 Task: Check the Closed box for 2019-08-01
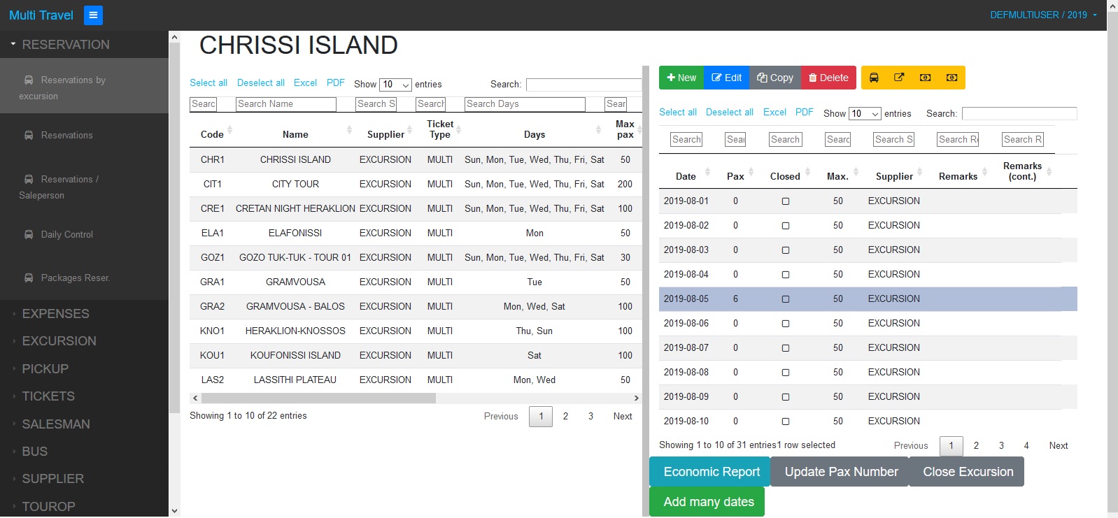coord(785,201)
